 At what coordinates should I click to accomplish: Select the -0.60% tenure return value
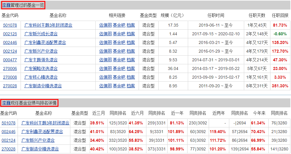coord(280,34)
